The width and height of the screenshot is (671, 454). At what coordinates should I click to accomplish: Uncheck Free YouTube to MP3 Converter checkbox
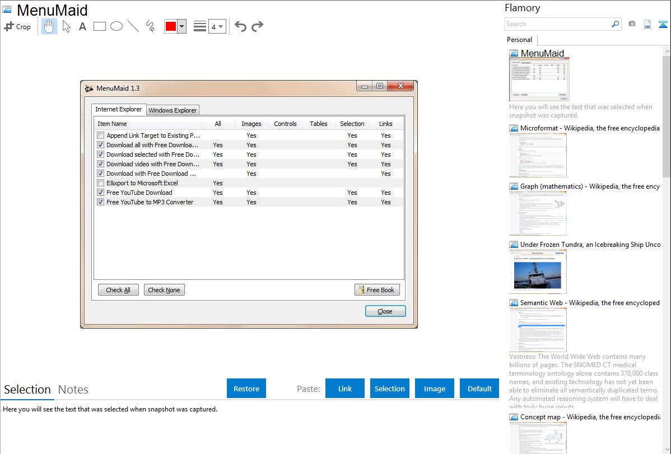point(101,202)
